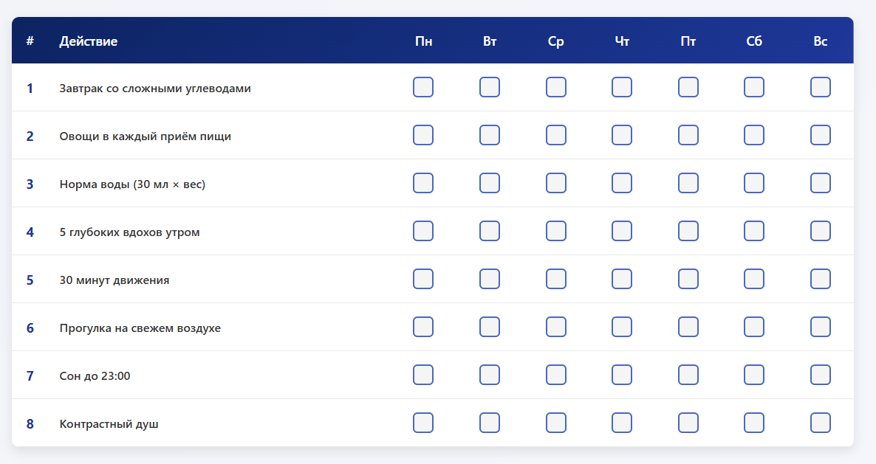Mark Thursday for Сон до 23:00
876x464 pixels.
[x=622, y=375]
